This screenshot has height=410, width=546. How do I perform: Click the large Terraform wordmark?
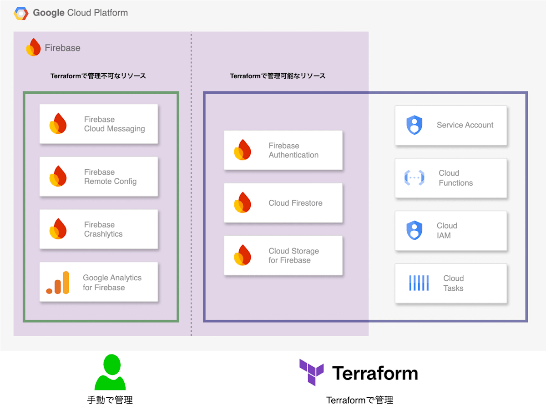(375, 373)
